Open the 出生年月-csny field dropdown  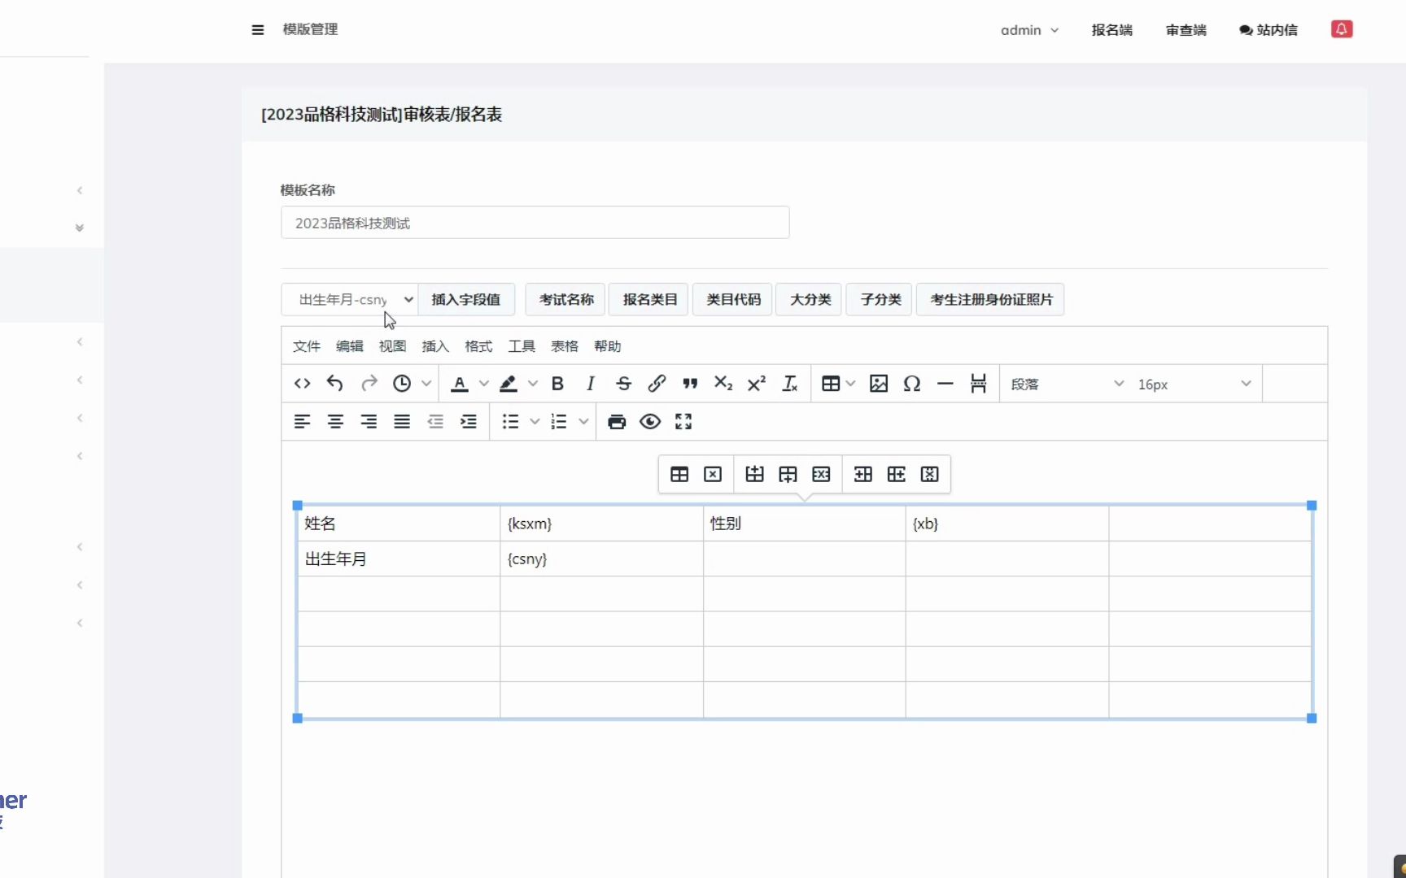point(349,299)
